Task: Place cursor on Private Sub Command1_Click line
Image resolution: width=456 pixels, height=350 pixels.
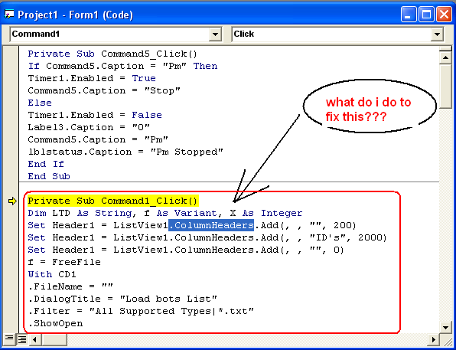Action: click(x=112, y=201)
